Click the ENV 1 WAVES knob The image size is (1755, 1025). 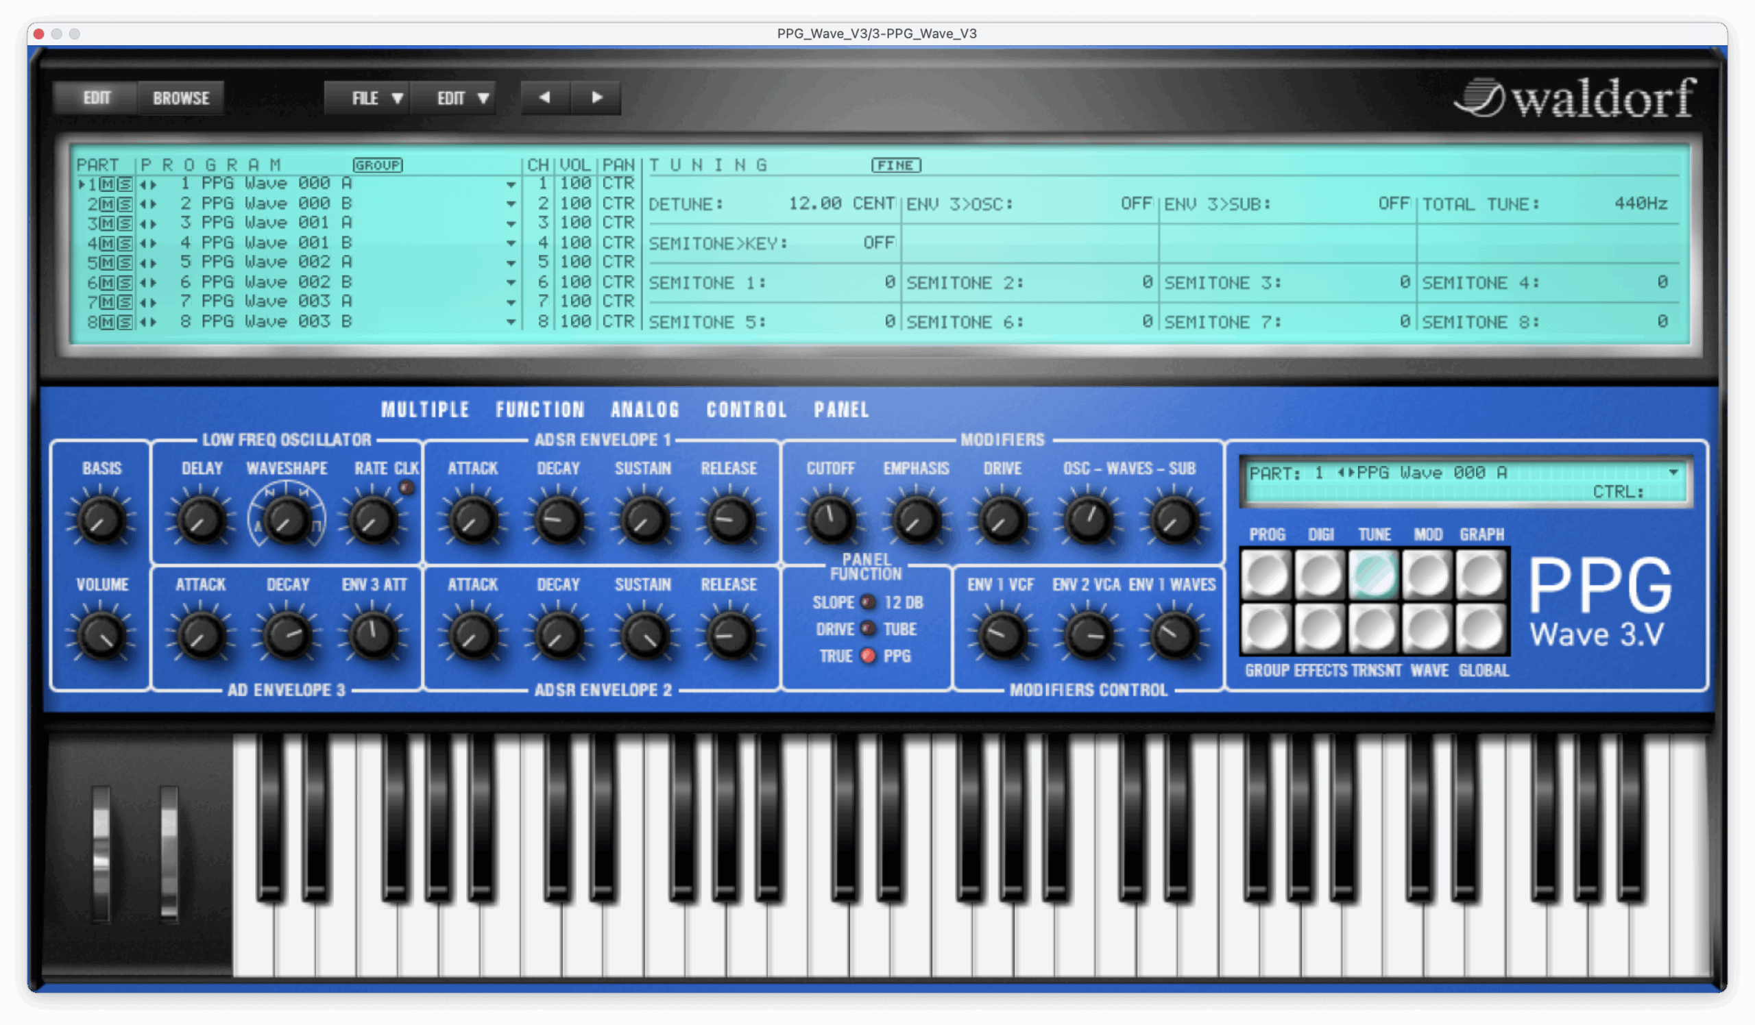pos(1174,635)
